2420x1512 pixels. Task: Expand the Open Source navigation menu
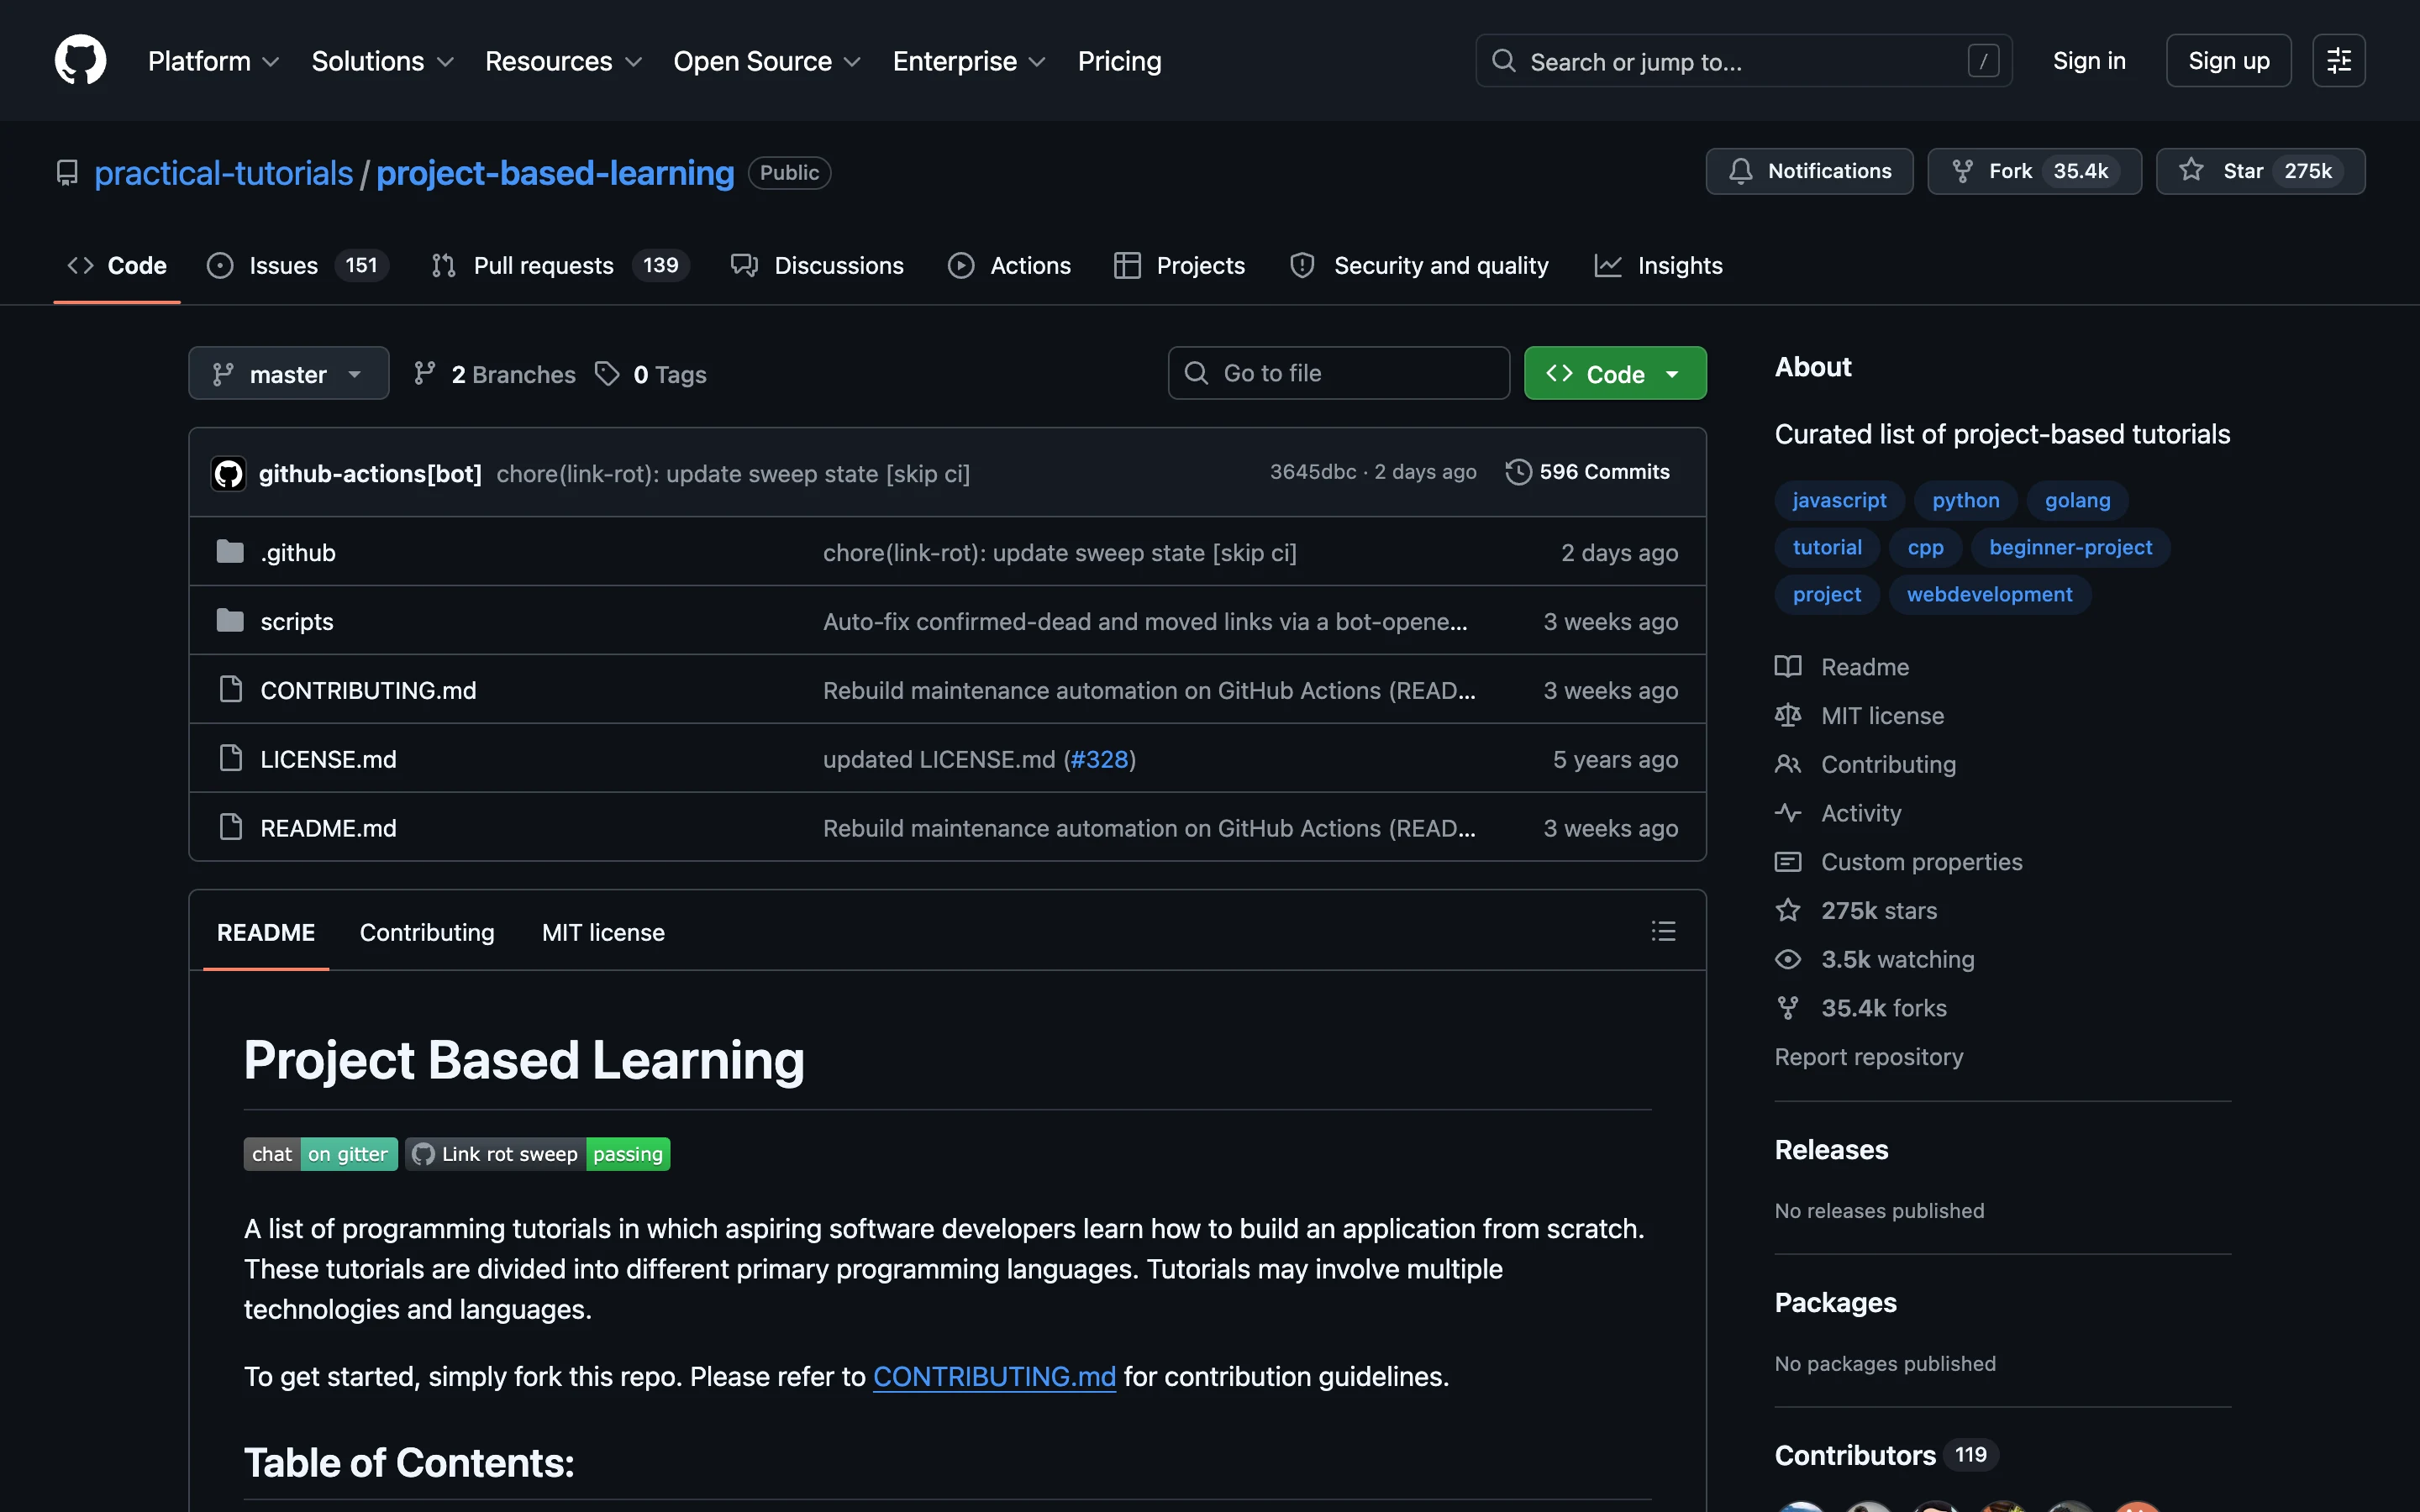pos(767,61)
